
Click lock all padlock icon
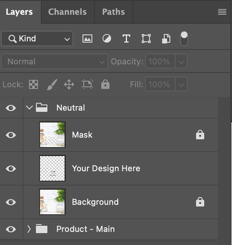pyautogui.click(x=105, y=84)
